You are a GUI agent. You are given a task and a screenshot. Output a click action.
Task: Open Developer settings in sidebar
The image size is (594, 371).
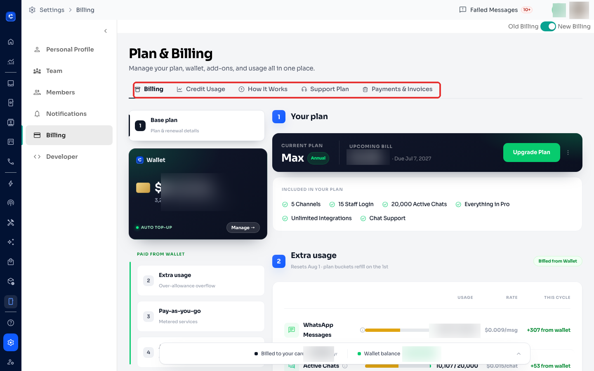(x=69, y=157)
